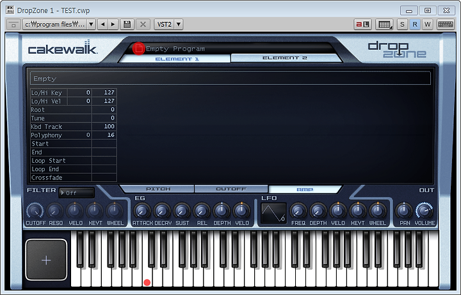Click the Volume knob in the OUT section
Screen dimensions: 461x295
425,211
